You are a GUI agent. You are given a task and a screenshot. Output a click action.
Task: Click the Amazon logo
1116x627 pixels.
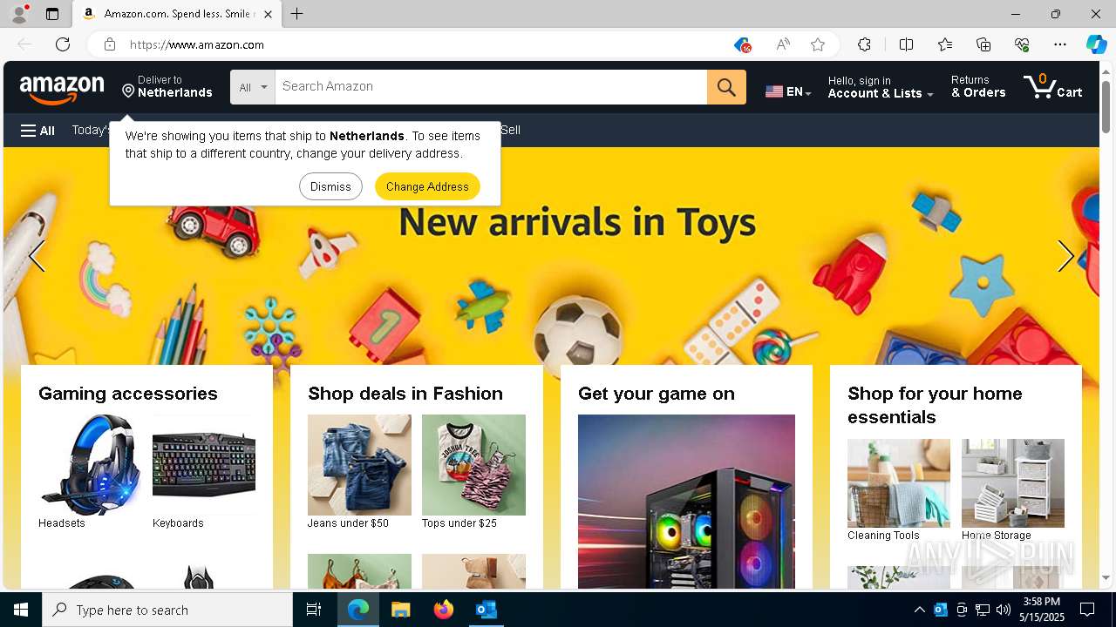62,88
